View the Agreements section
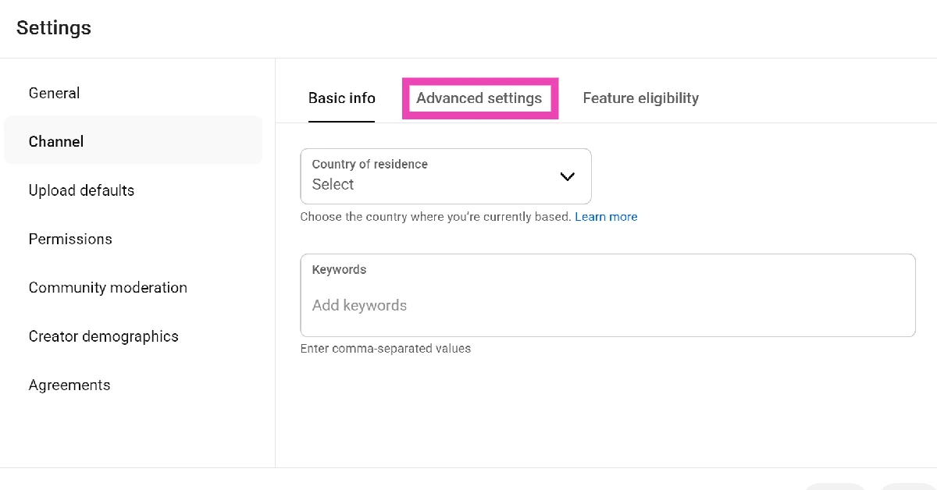 [69, 385]
